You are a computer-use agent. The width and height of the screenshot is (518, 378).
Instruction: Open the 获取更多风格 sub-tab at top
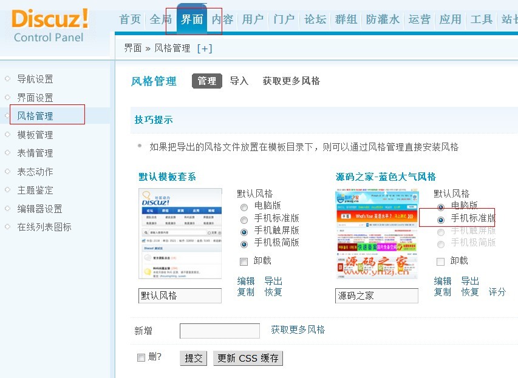coord(291,81)
